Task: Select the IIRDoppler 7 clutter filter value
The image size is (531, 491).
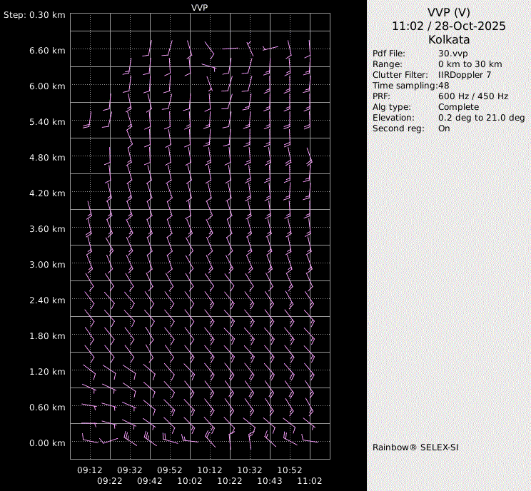Action: [464, 75]
